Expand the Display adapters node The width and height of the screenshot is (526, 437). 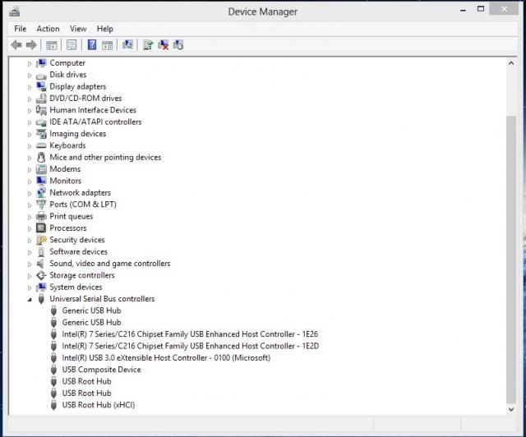[30, 87]
